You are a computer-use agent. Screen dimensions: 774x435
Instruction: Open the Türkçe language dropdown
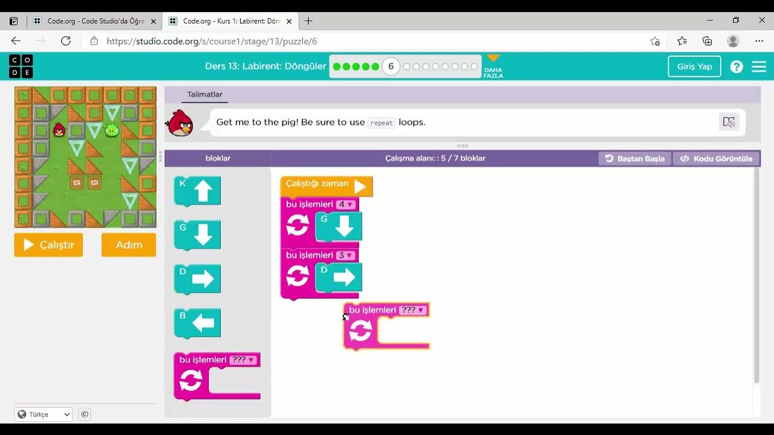pos(44,414)
